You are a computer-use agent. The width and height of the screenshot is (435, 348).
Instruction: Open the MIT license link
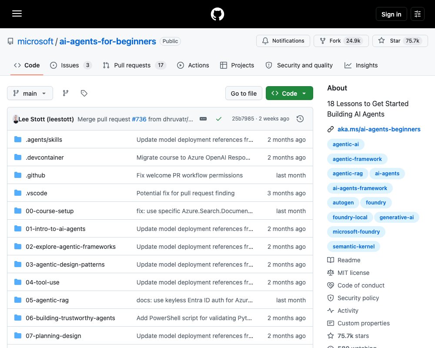(348, 273)
